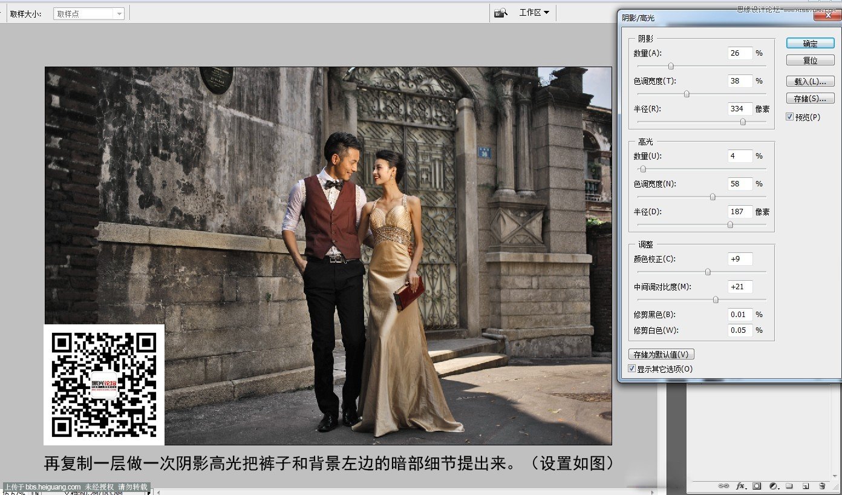Screen dimensions: 842x495
Task: Create new adjustment layer via half-circle icon
Action: pyautogui.click(x=773, y=486)
